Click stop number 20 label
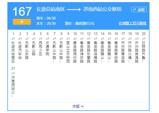 click(x=144, y=34)
